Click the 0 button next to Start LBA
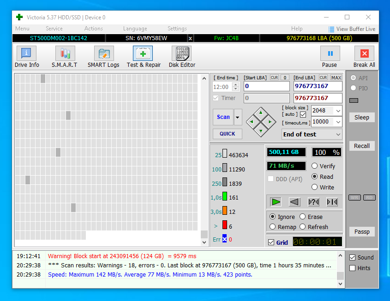Viewport: 390px width, 301px height. 285,77
